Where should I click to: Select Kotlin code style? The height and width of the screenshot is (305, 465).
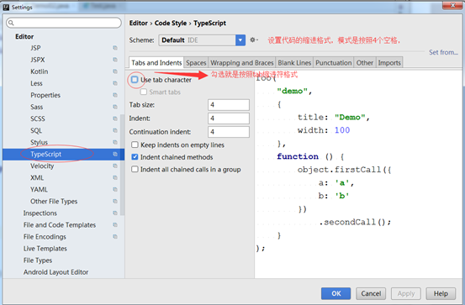(x=39, y=71)
